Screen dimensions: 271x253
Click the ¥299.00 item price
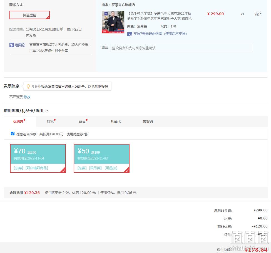(x=215, y=14)
